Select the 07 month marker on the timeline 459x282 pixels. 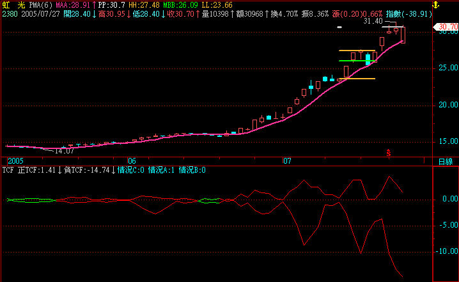click(287, 161)
